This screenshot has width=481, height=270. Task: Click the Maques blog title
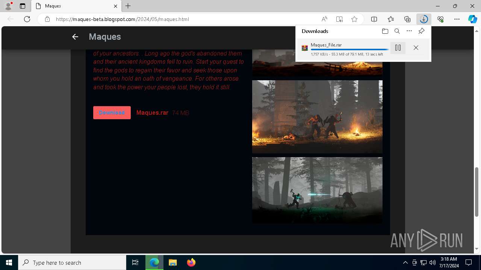tap(105, 37)
